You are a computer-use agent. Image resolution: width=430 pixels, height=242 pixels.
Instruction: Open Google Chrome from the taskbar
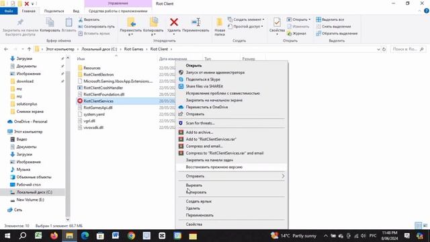tap(131, 236)
